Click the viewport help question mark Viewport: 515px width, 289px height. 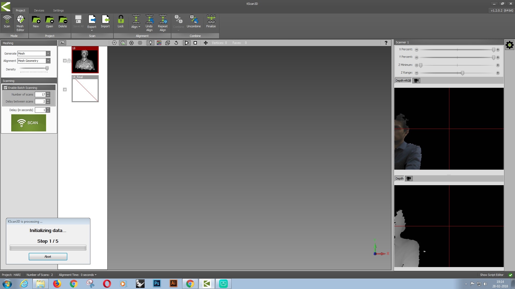pos(386,43)
